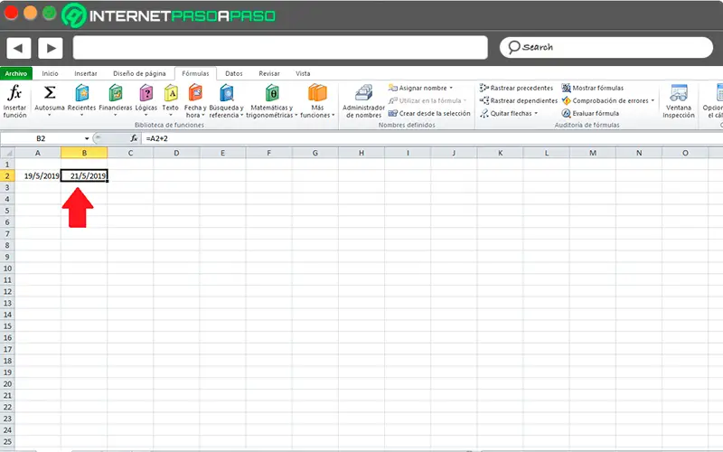723x452 pixels.
Task: Switch to the Vista tab
Action: pyautogui.click(x=303, y=73)
